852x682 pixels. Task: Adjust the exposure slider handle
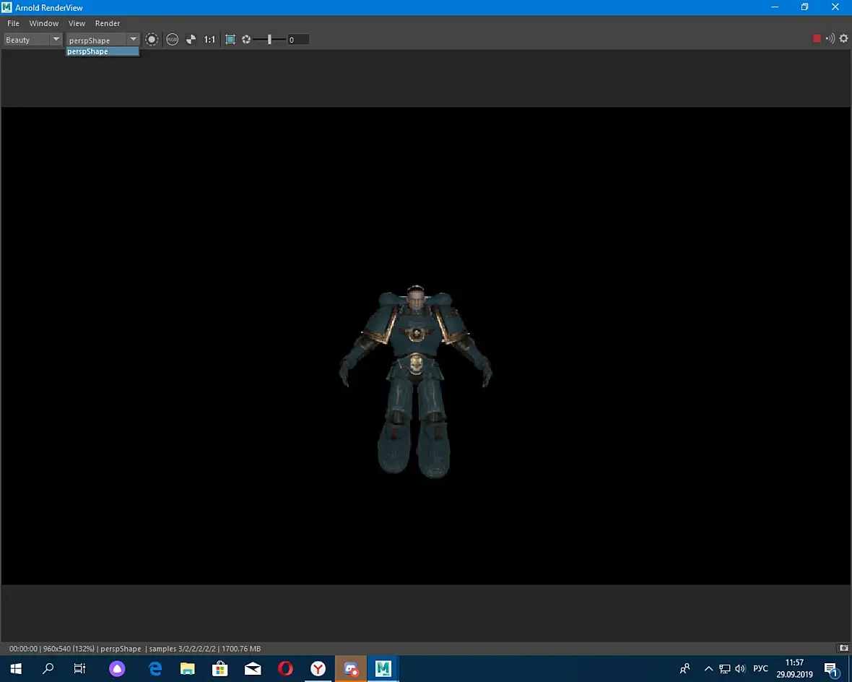269,40
